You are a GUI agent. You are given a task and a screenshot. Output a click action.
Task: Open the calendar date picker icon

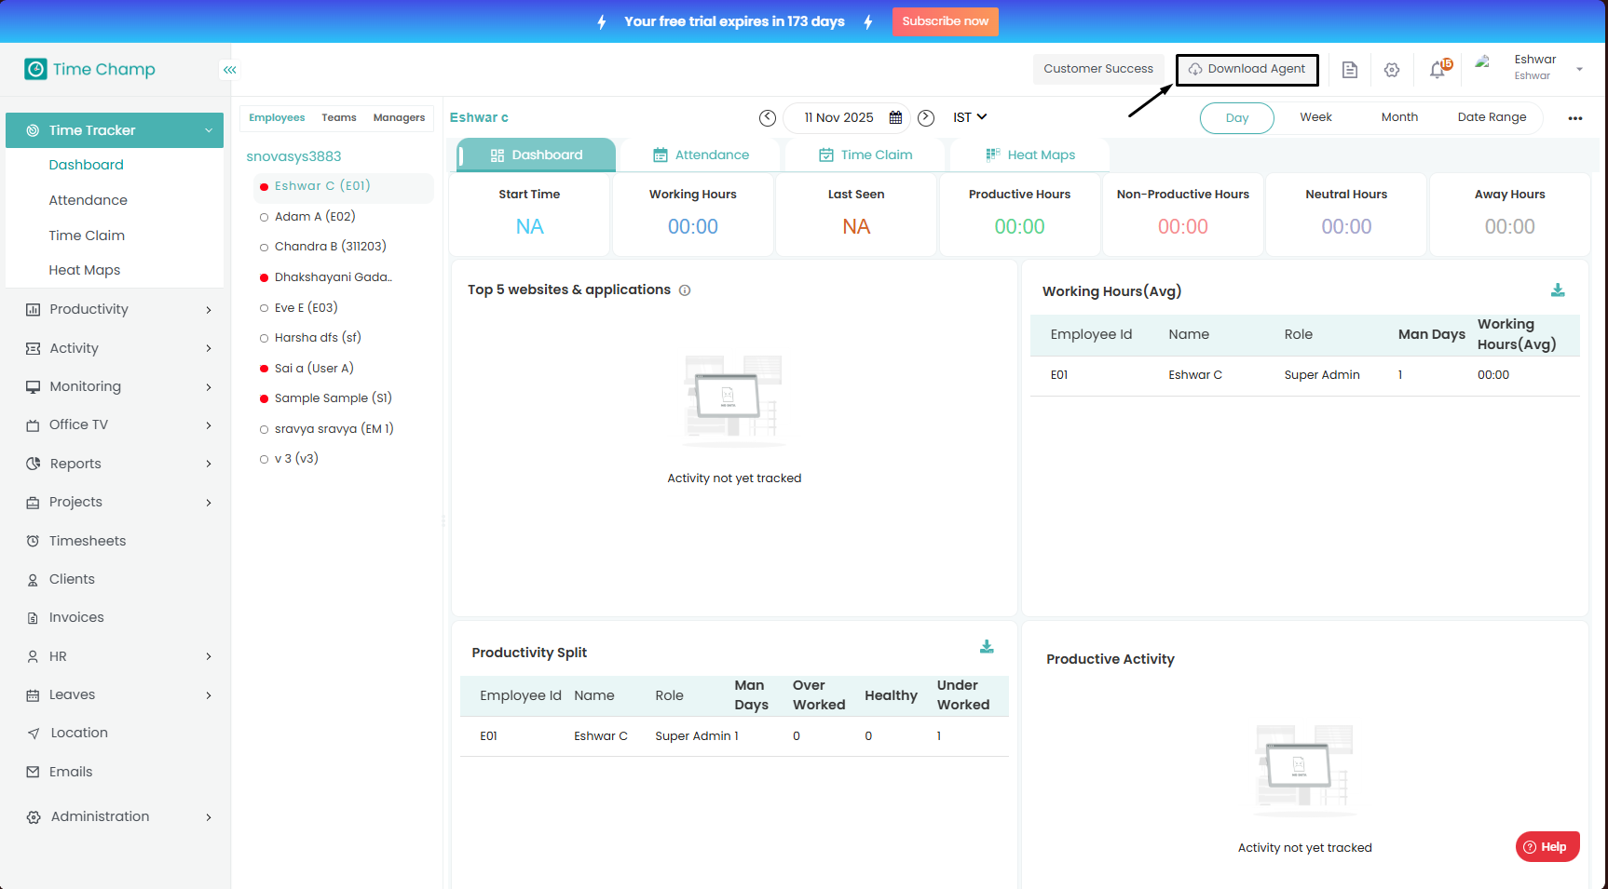pos(895,118)
